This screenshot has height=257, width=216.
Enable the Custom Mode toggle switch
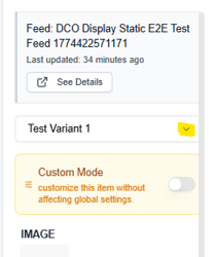point(182,185)
